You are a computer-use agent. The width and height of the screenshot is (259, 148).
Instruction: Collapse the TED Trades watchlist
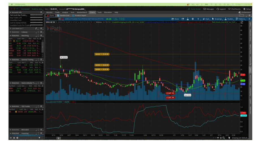click(x=10, y=106)
